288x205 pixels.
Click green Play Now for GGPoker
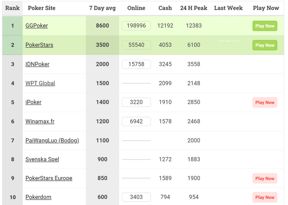[265, 26]
